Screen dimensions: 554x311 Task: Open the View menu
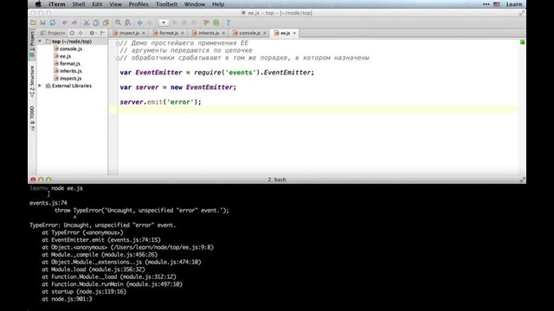115,4
